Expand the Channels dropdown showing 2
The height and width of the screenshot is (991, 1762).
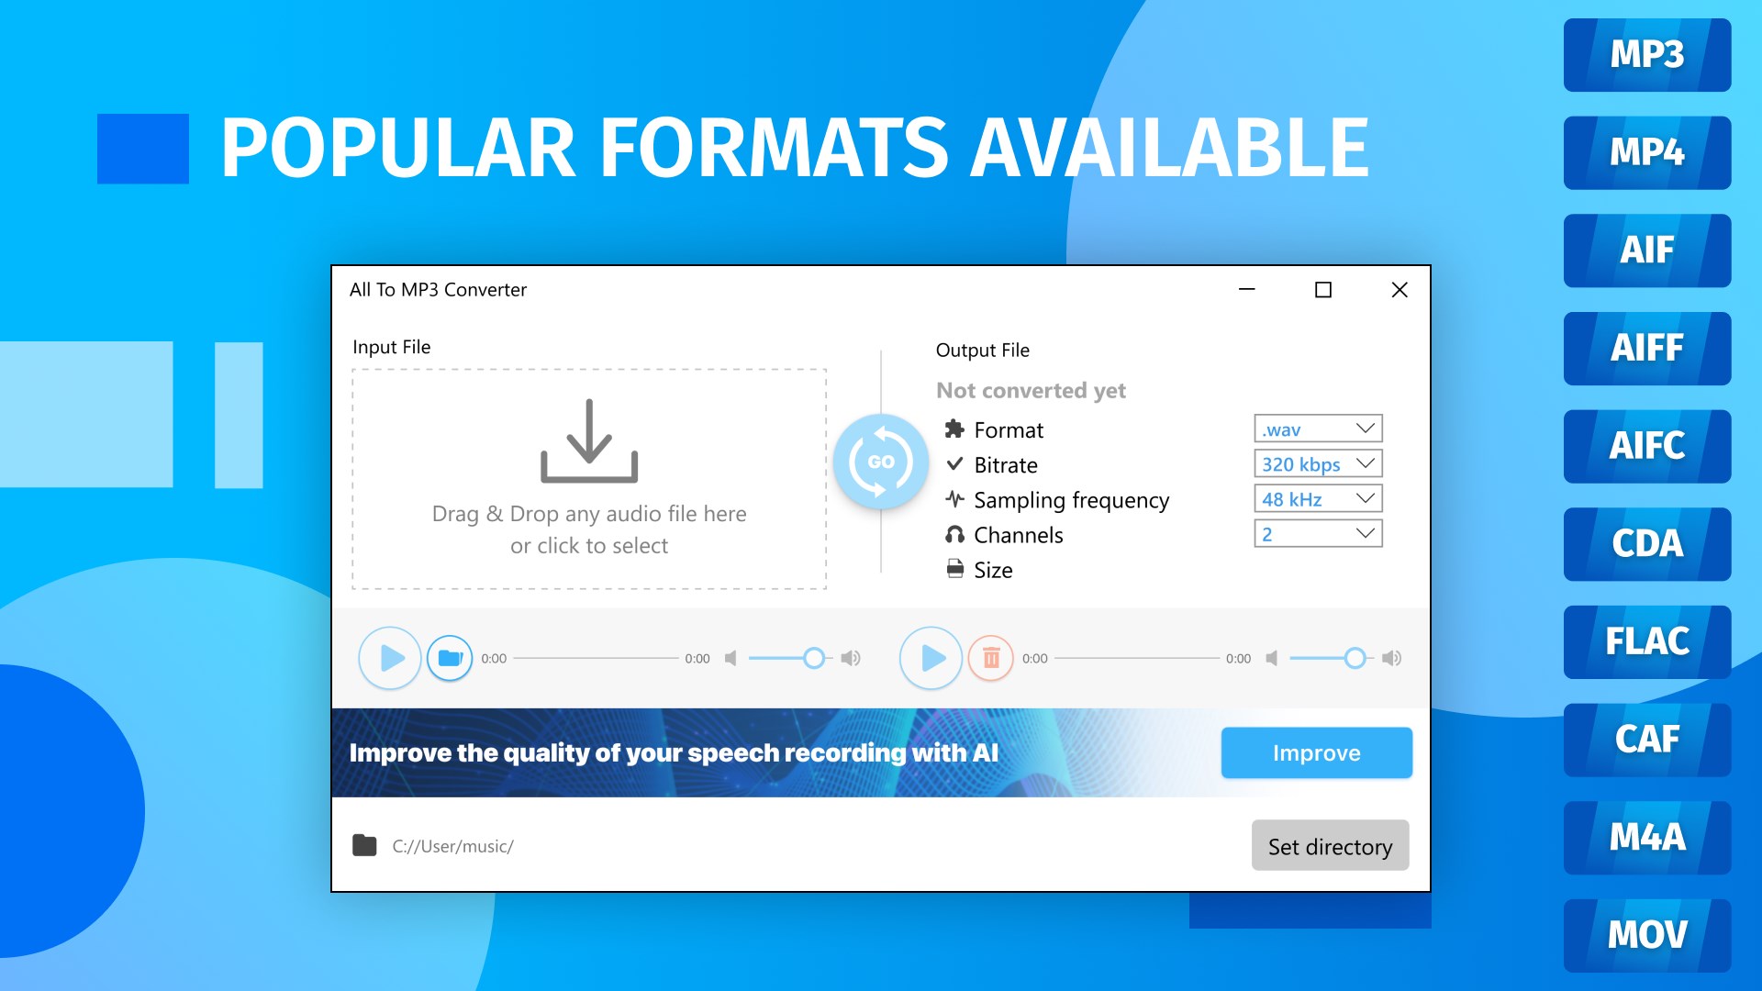(x=1318, y=533)
